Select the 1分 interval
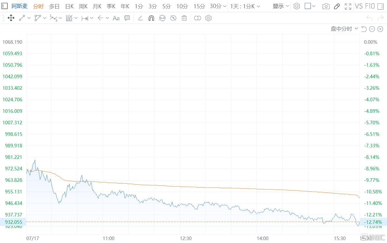Viewport: 387px width, 243px height. point(139,6)
